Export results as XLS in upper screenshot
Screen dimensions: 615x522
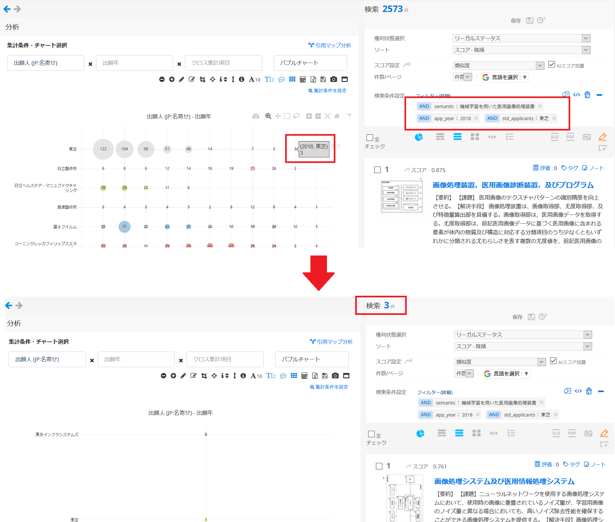pos(555,137)
